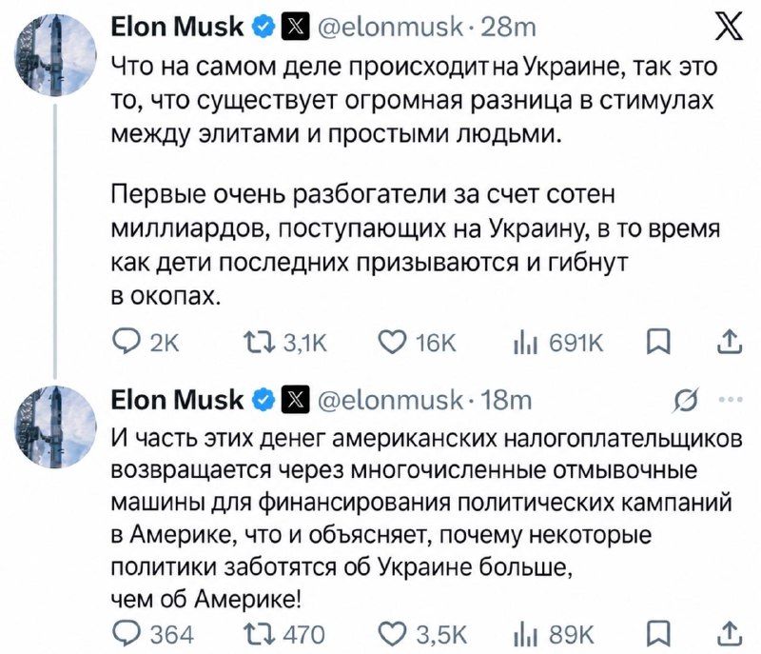Like the tweet with 3,5K likes
This screenshot has height=654, width=761.
click(422, 634)
